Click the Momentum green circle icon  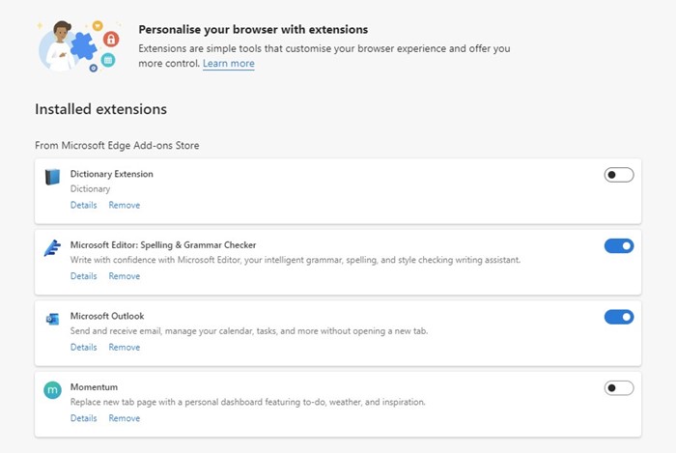click(x=52, y=389)
